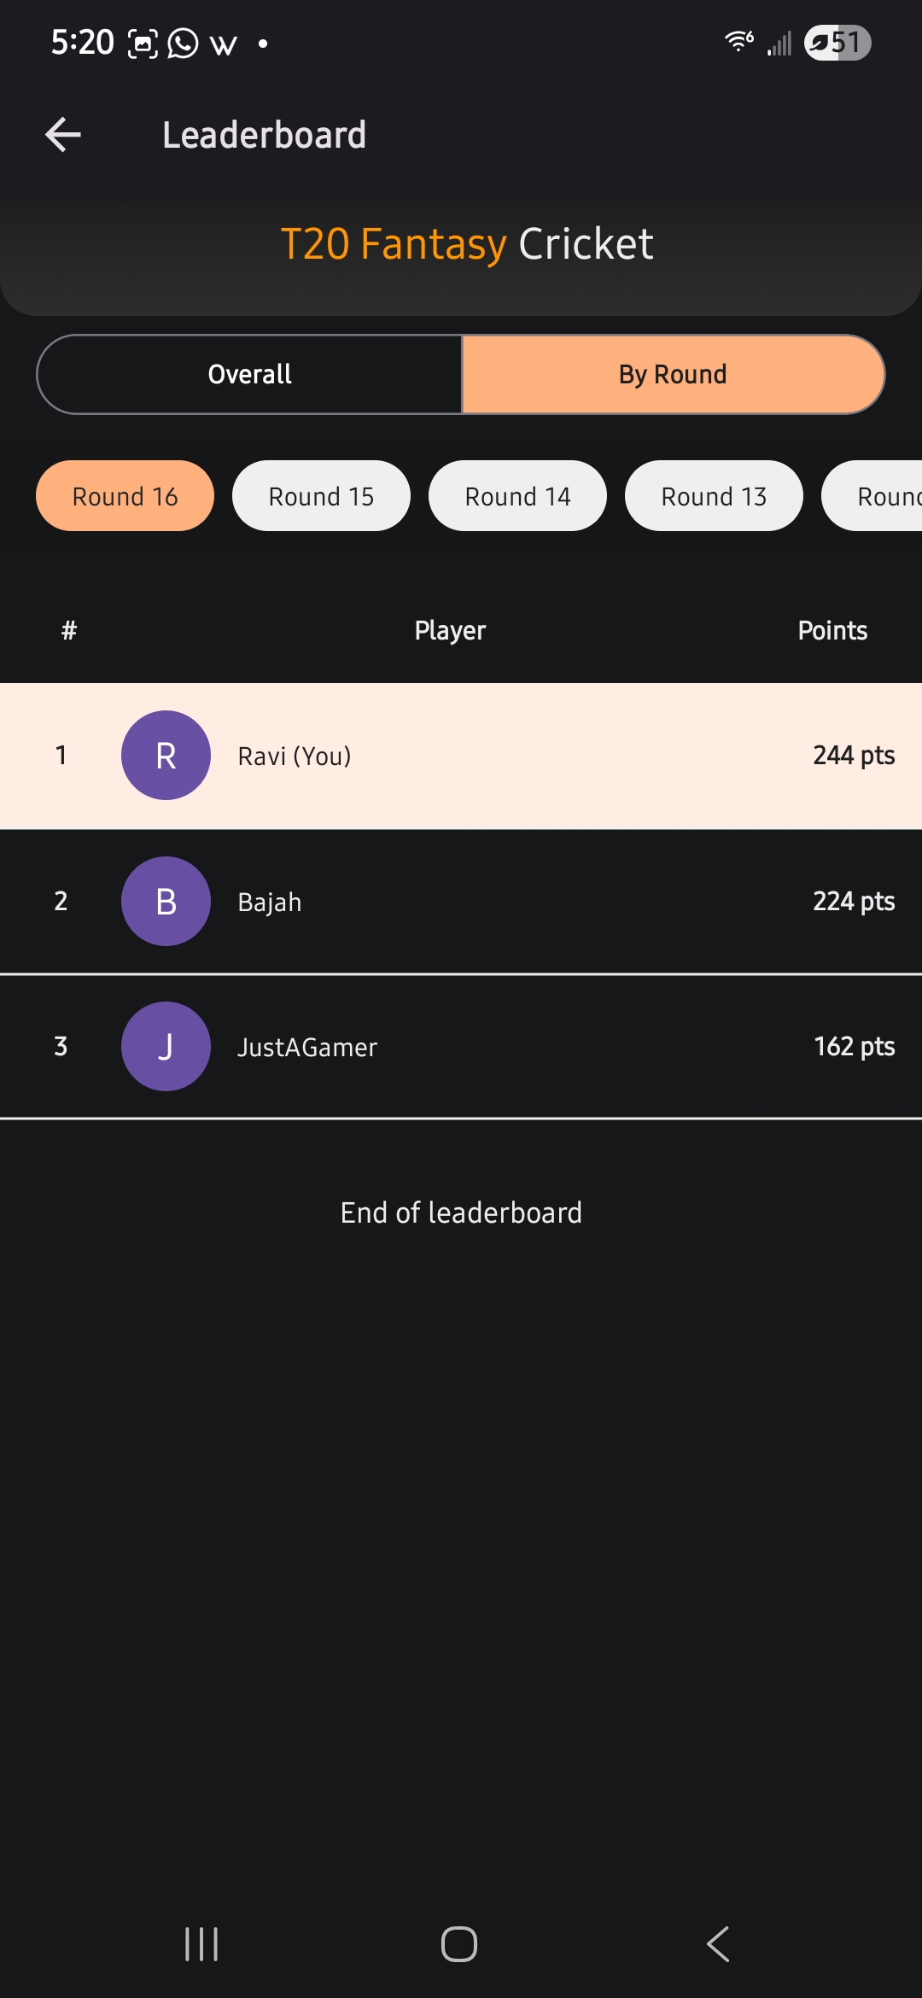Tap the Android system back chevron

718,1944
